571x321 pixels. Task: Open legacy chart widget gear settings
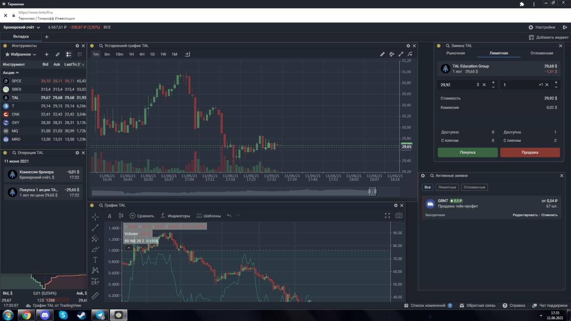tap(408, 46)
